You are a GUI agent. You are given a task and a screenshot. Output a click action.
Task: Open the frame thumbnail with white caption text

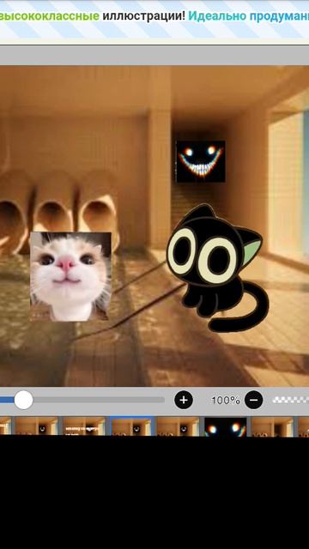(84, 426)
